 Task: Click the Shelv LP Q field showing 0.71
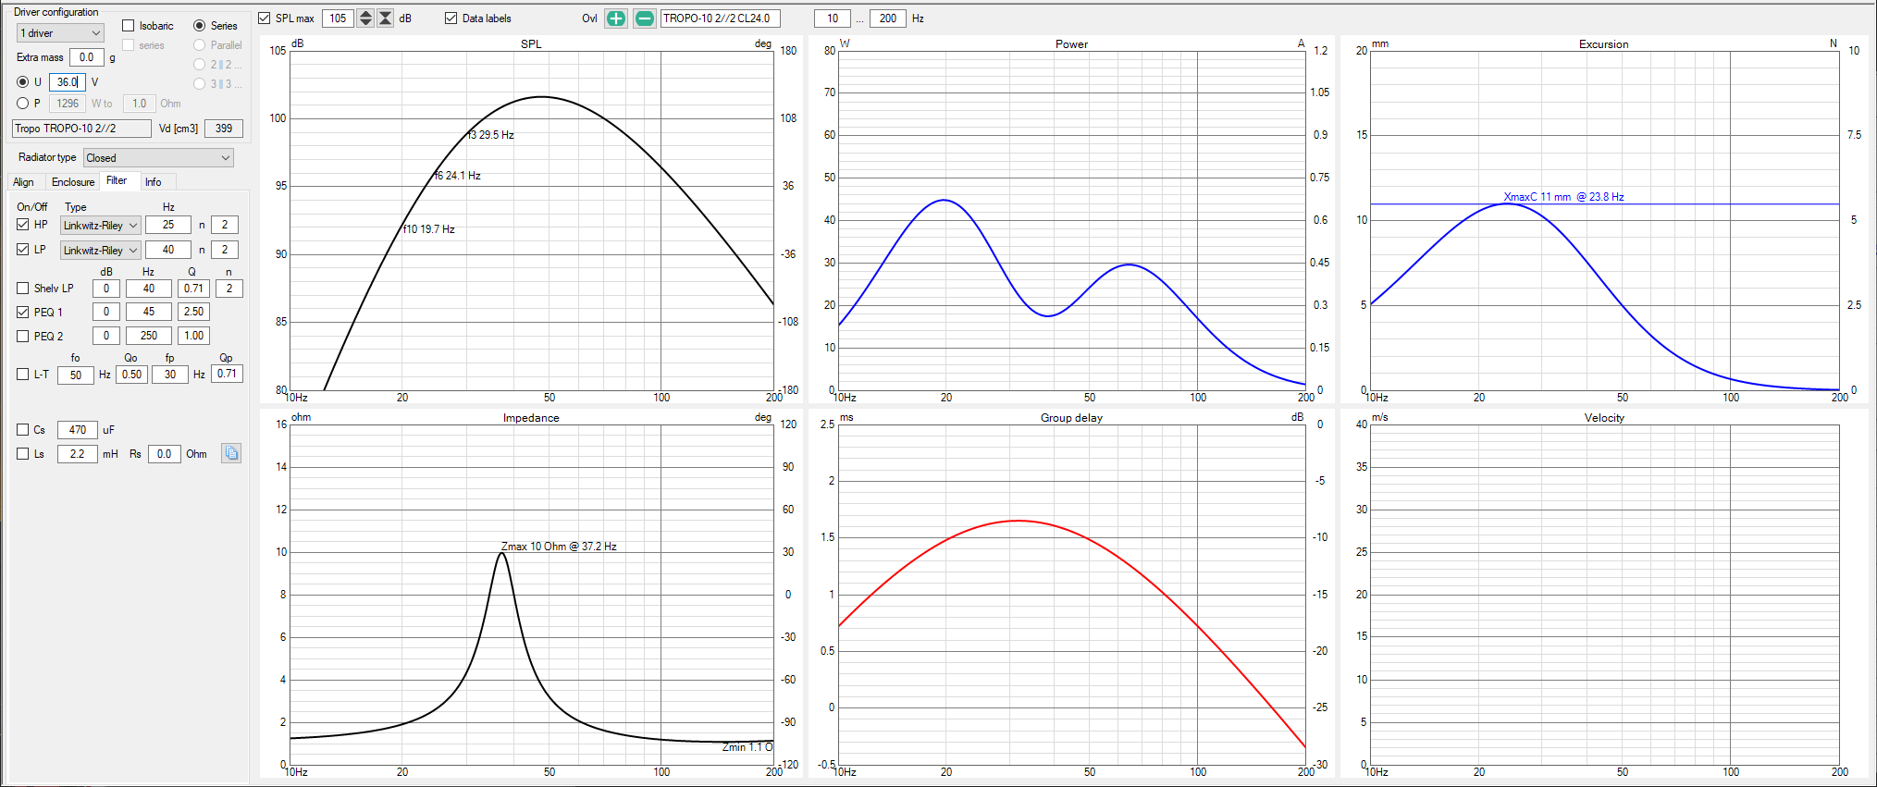pos(193,289)
